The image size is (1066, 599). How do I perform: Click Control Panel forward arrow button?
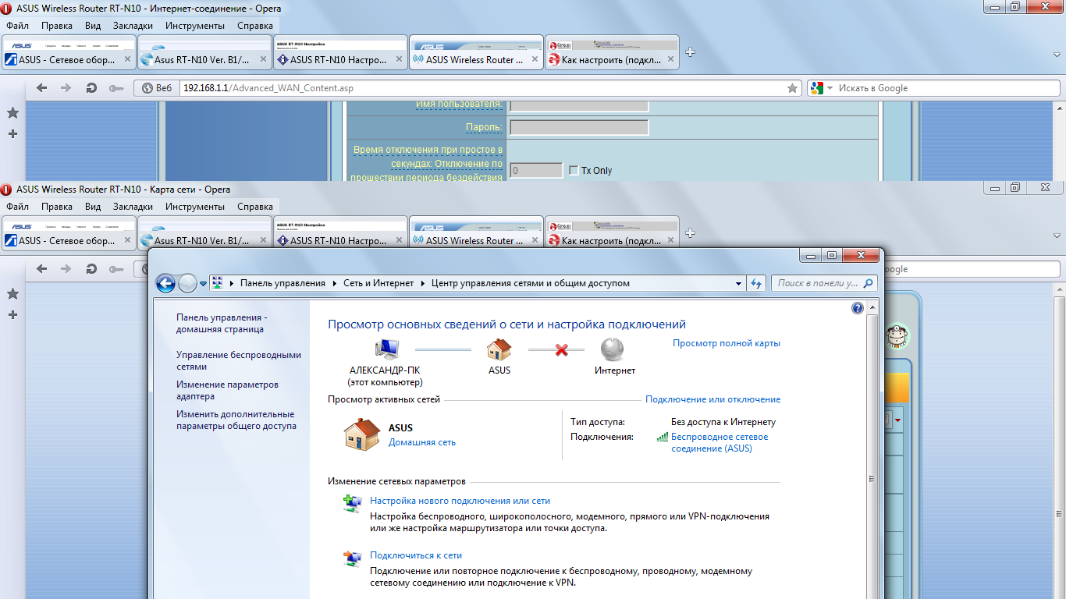(x=187, y=283)
